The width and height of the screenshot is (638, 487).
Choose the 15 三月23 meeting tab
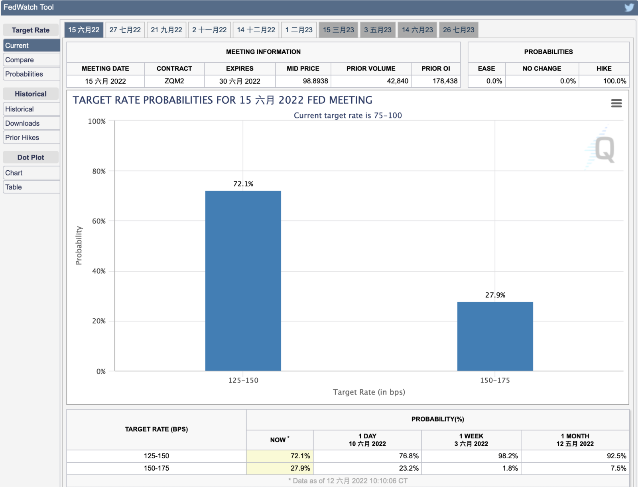click(338, 30)
